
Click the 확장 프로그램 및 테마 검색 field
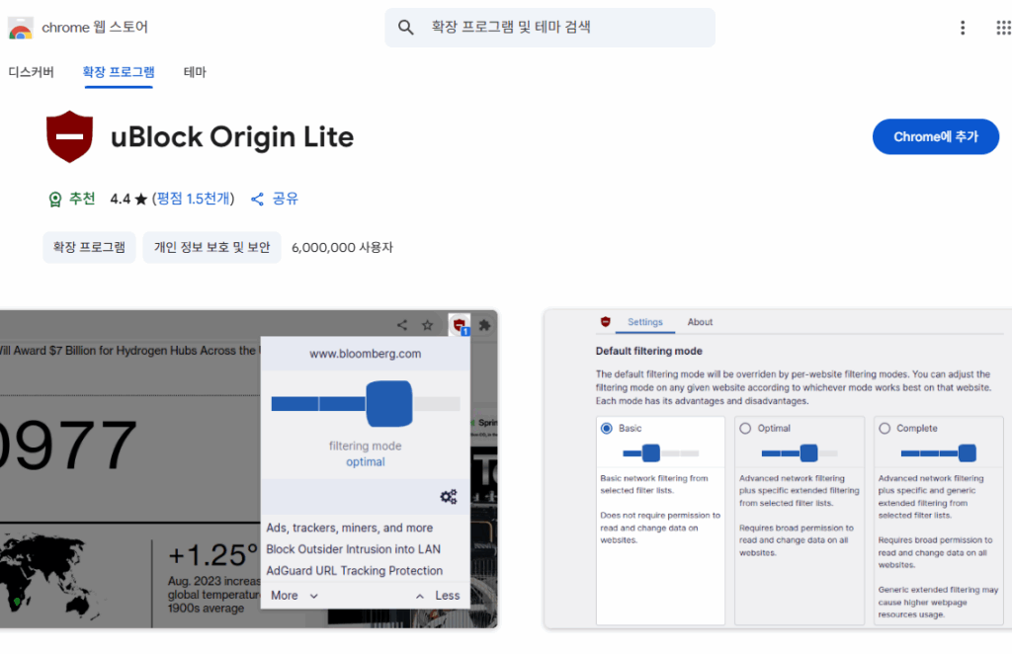pos(549,27)
